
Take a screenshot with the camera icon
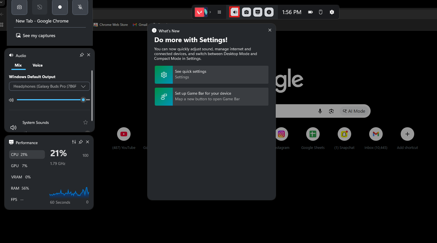(x=19, y=7)
